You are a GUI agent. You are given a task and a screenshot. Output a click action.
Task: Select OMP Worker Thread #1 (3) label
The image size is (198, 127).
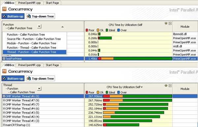click(x=22, y=121)
